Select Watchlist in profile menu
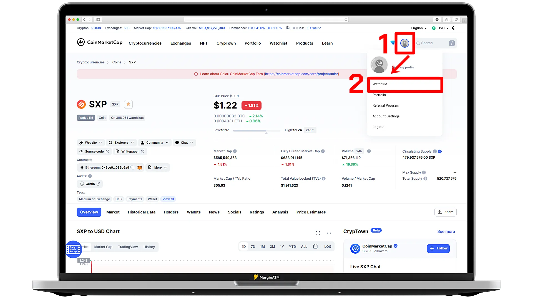 coord(405,84)
